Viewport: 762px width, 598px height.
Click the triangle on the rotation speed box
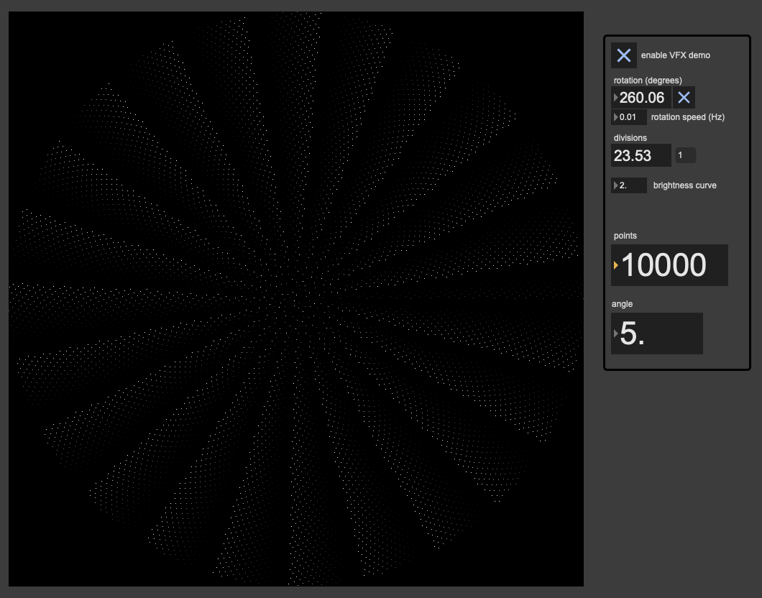pos(615,117)
